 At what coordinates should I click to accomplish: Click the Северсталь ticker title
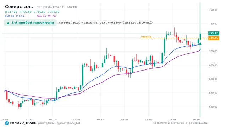(x=19, y=7)
